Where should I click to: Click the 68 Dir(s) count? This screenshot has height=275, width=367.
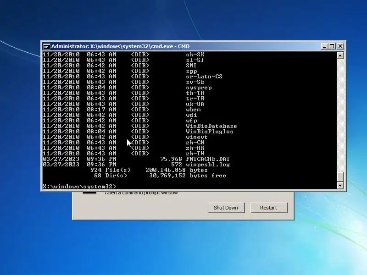tap(111, 176)
